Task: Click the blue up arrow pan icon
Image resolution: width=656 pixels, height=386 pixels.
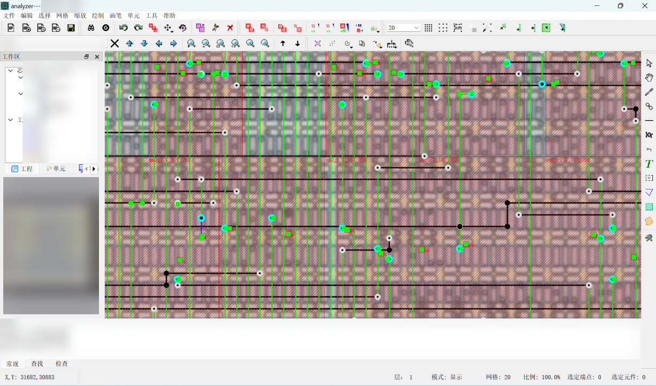Action: coord(129,43)
